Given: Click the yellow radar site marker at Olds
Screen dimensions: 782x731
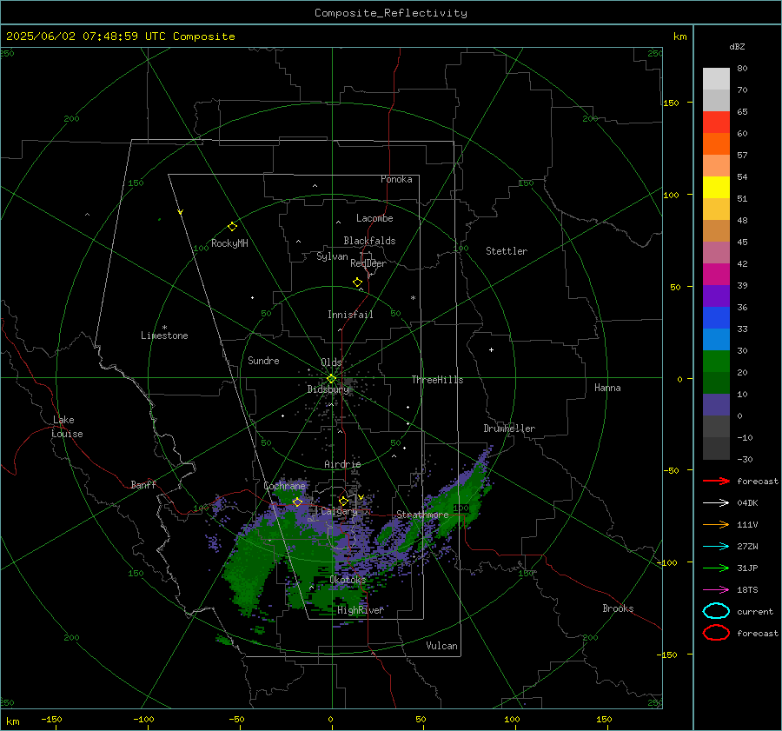Looking at the screenshot, I should [x=331, y=379].
